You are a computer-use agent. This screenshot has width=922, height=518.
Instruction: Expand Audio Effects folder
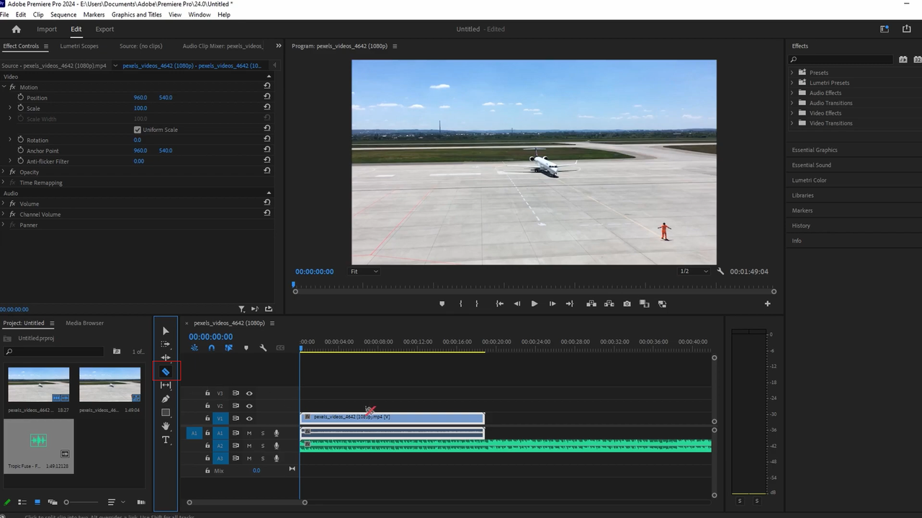tap(792, 93)
